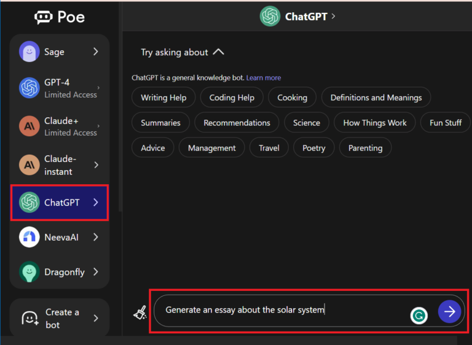Click the ChatGPT avatar in the sidebar

[x=29, y=203]
